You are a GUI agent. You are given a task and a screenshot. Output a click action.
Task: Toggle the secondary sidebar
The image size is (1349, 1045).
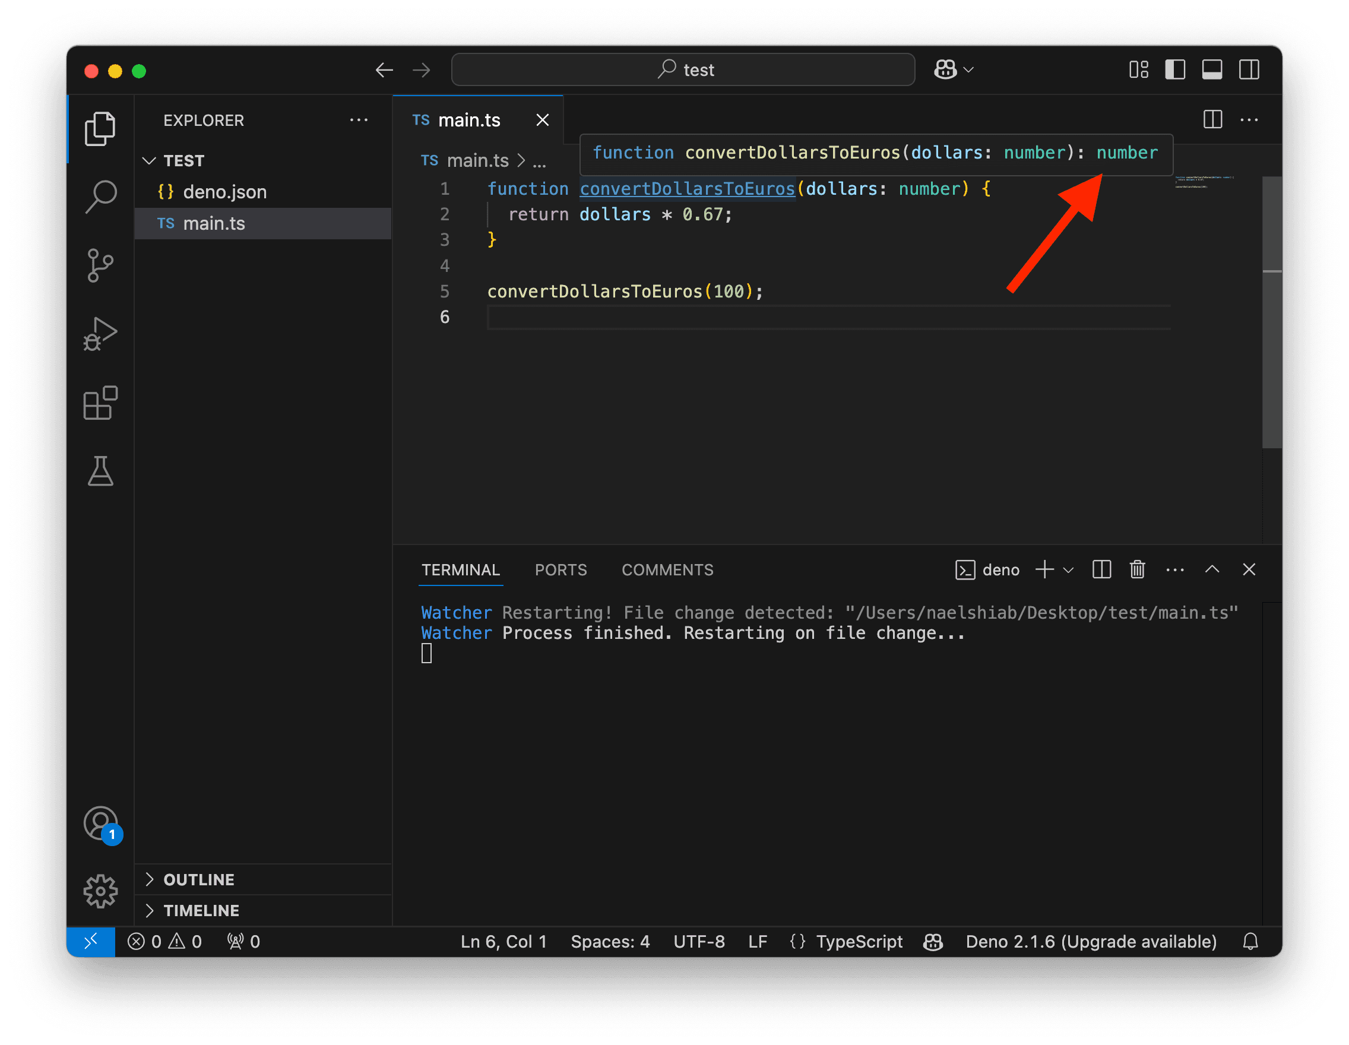tap(1249, 69)
